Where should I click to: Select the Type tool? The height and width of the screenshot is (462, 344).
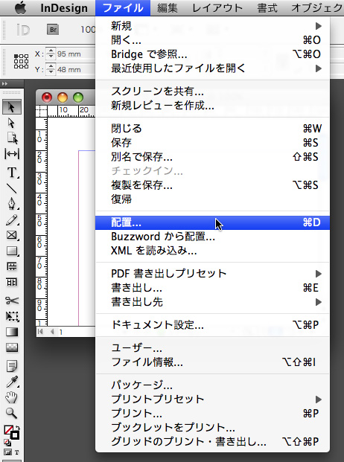coord(12,173)
